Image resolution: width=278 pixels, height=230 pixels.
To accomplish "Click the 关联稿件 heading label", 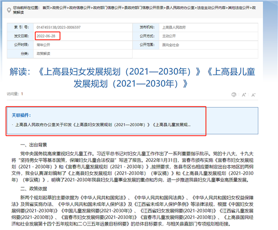I will pos(21,115).
